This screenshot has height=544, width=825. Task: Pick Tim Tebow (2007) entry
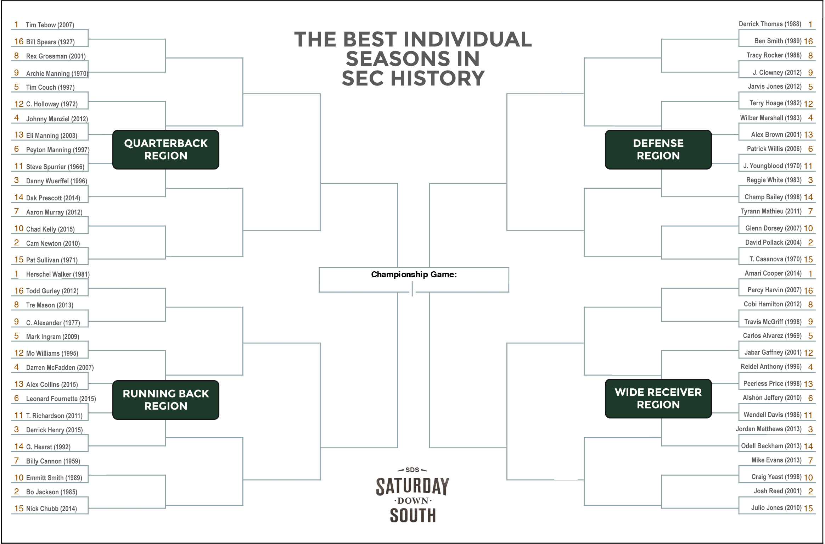click(50, 25)
